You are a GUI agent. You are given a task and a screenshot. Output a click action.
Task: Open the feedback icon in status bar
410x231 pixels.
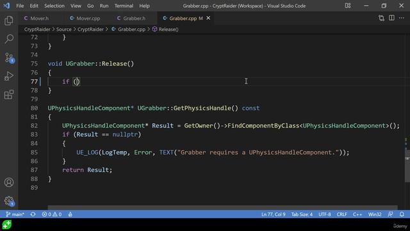(390, 214)
